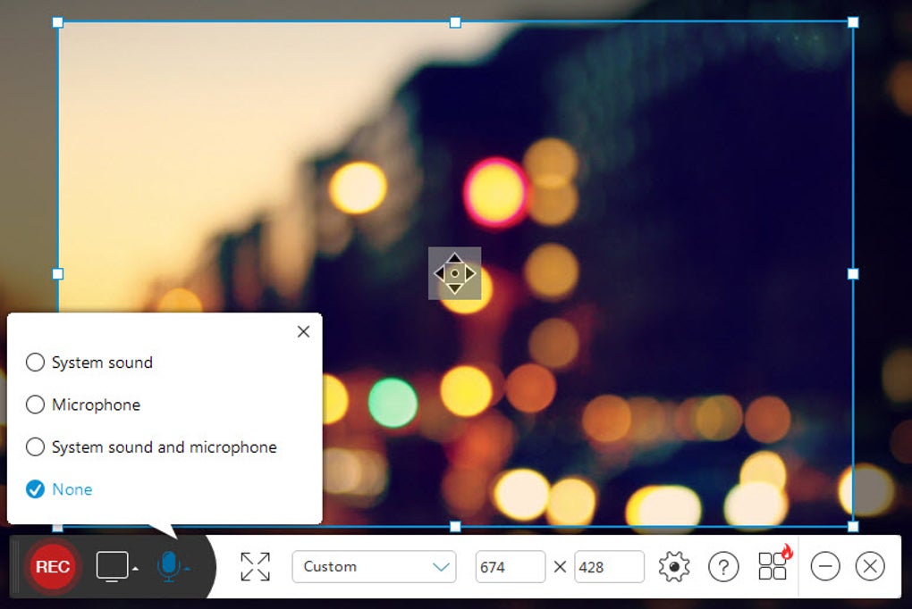Click the move handle inside the capture region
The height and width of the screenshot is (609, 912).
[x=455, y=273]
